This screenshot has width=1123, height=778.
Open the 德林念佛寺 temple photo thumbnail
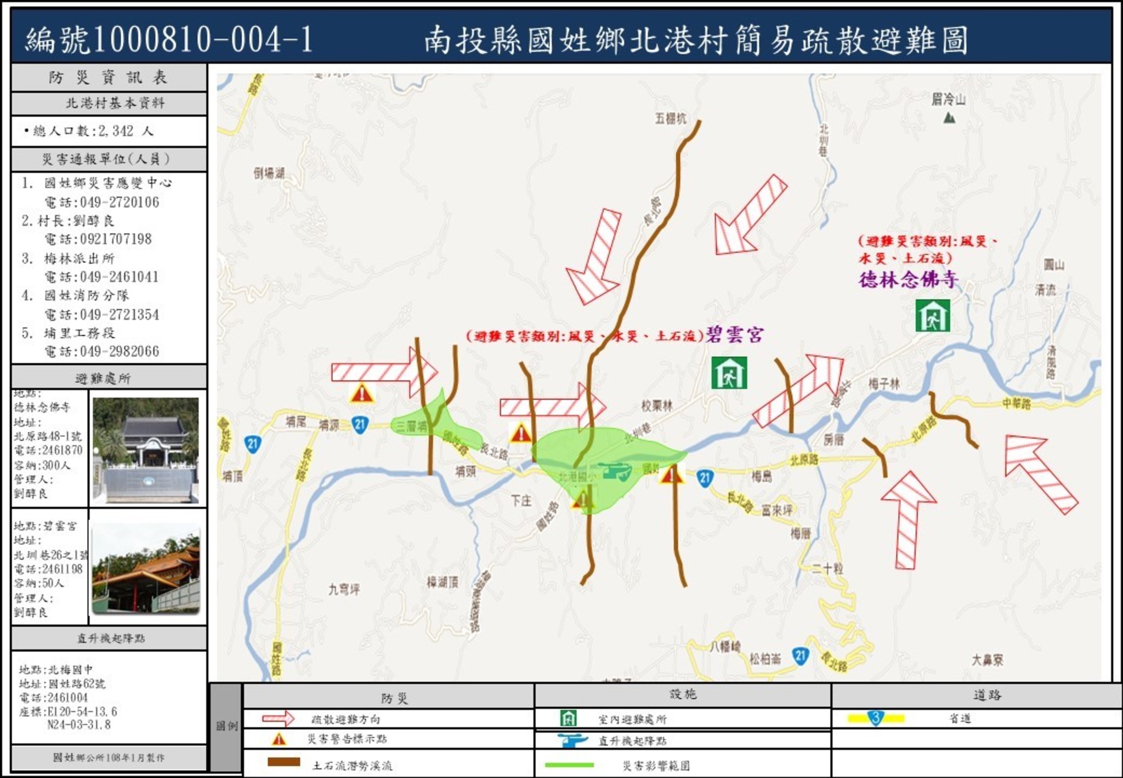pos(146,450)
